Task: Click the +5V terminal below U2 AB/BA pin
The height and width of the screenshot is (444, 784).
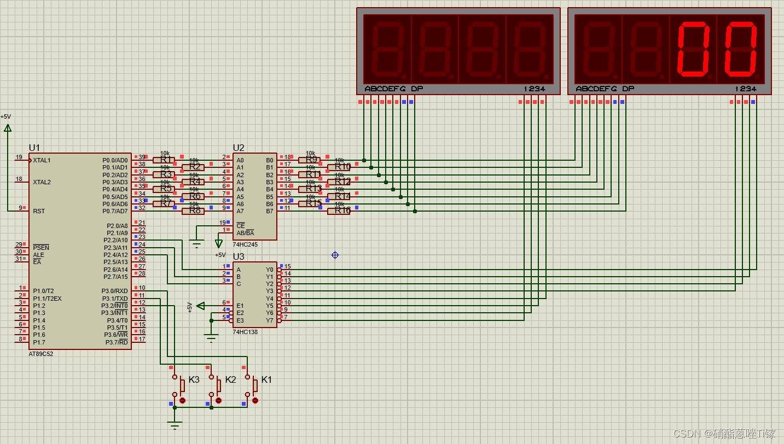Action: pyautogui.click(x=219, y=244)
